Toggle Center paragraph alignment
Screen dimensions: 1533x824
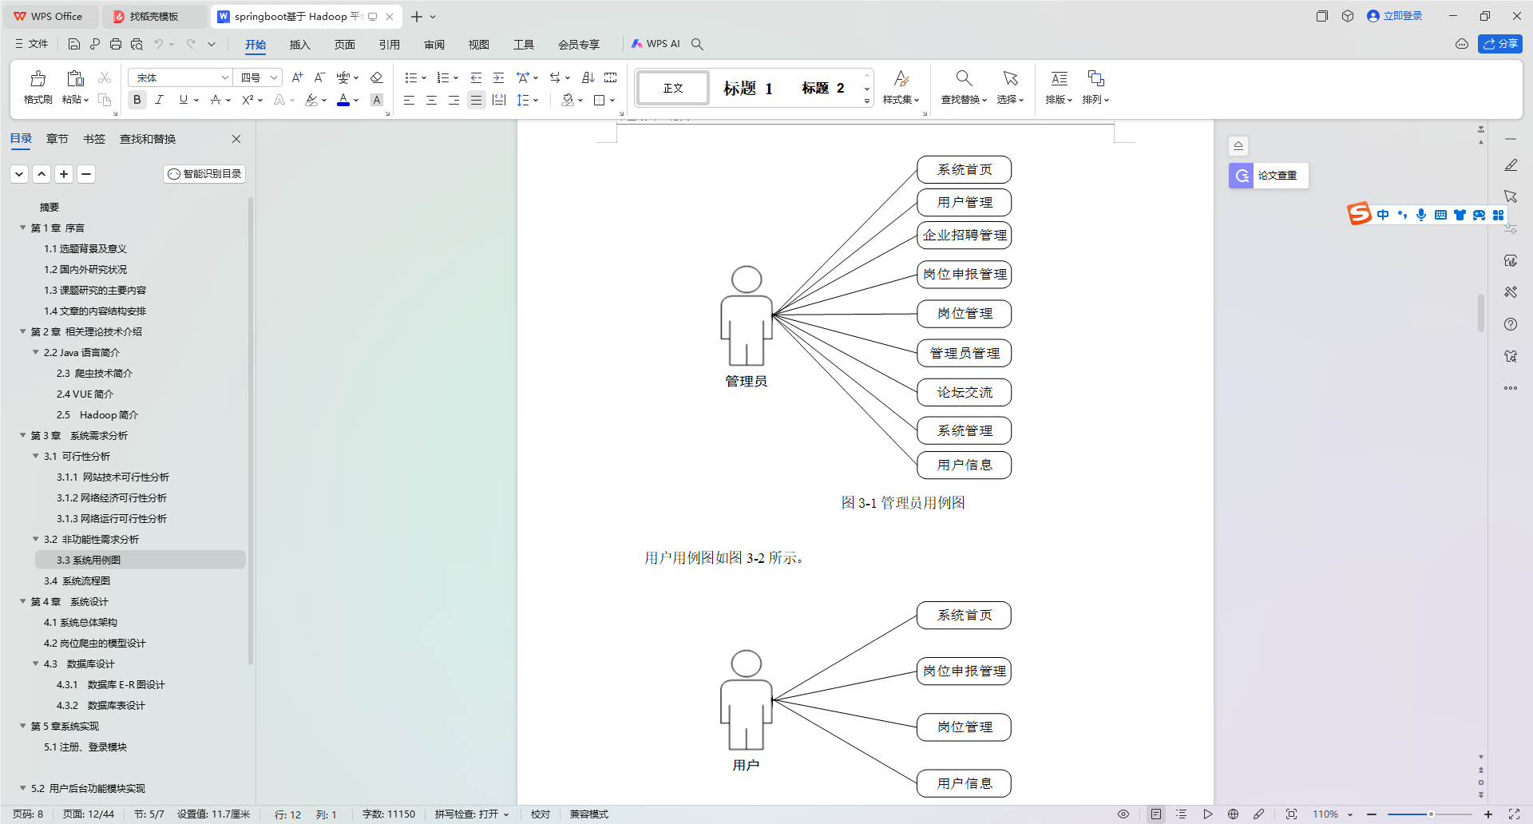(431, 100)
